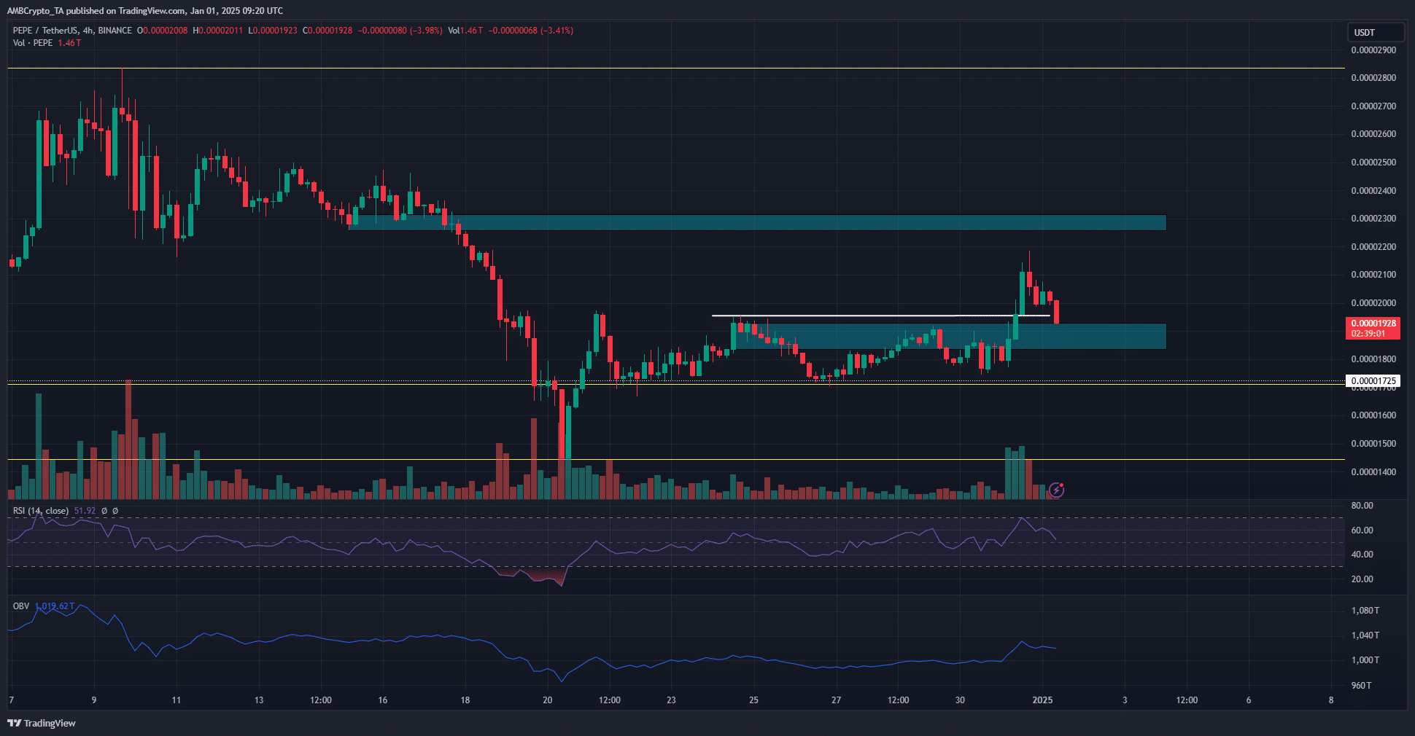Screen dimensions: 1415x736
Task: Click the low value L0.00001923
Action: click(x=273, y=31)
